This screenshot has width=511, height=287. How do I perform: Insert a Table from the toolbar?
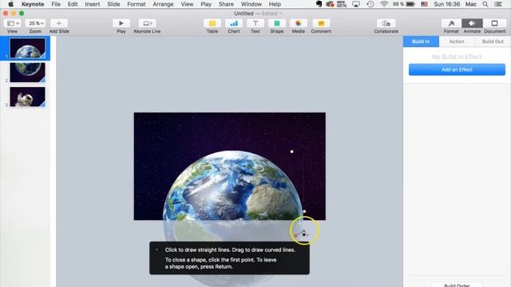(x=212, y=23)
